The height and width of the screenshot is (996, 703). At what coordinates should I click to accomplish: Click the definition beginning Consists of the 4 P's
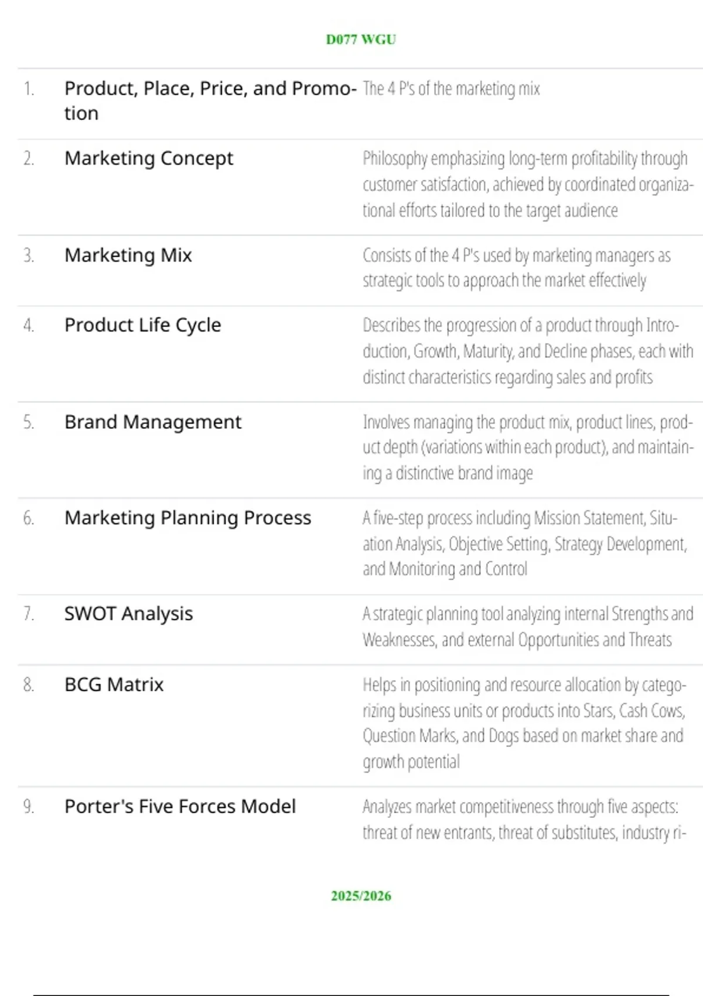[517, 268]
